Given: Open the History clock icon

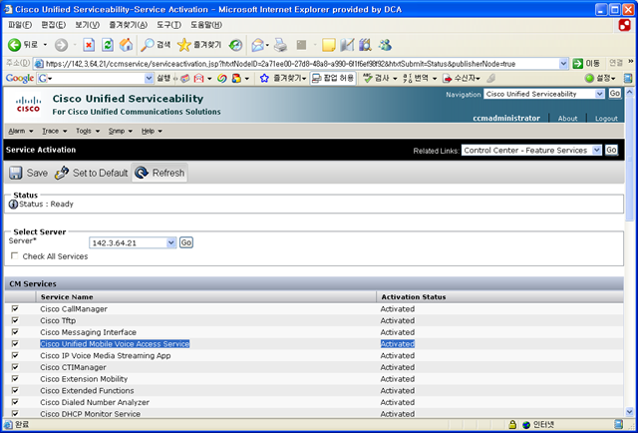Looking at the screenshot, I should (235, 45).
